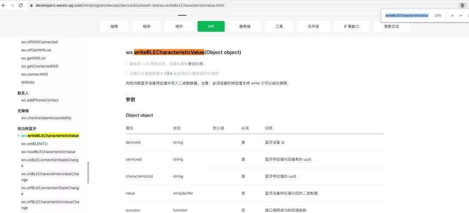
Task: Open wx.offBLECharacteristicValueChange in sidebar
Action: (x=50, y=205)
